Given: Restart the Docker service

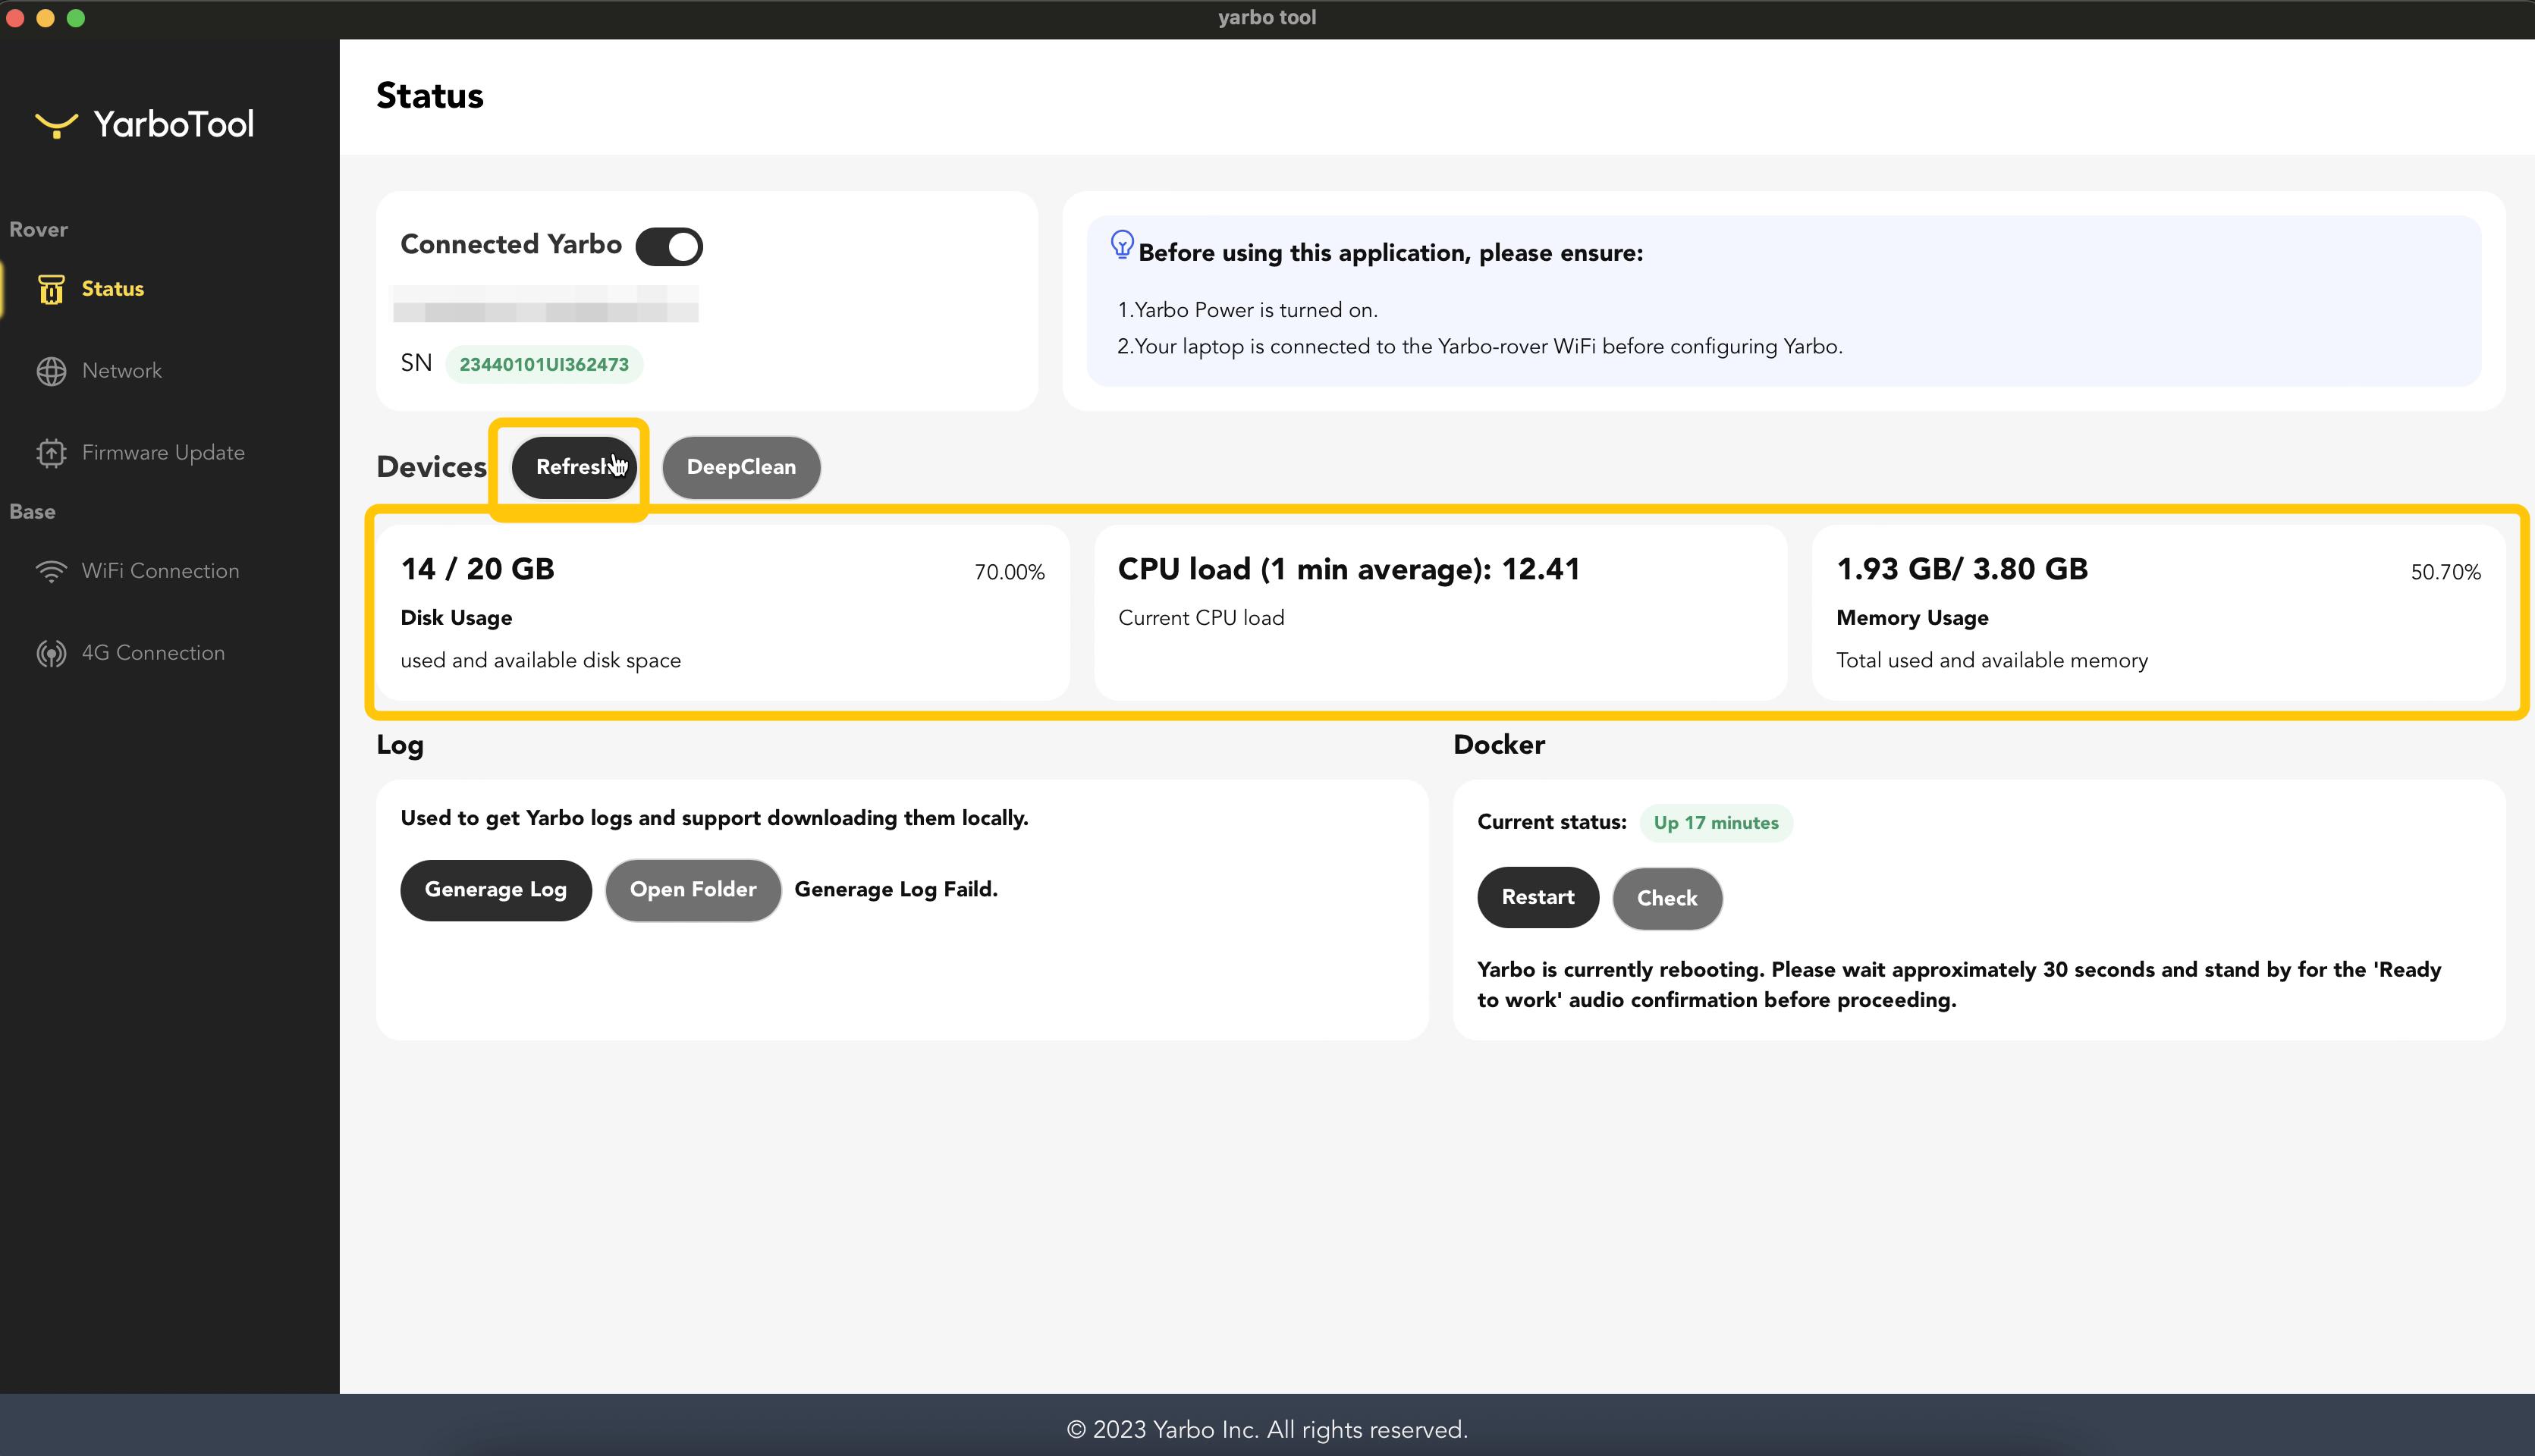Looking at the screenshot, I should [x=1537, y=897].
